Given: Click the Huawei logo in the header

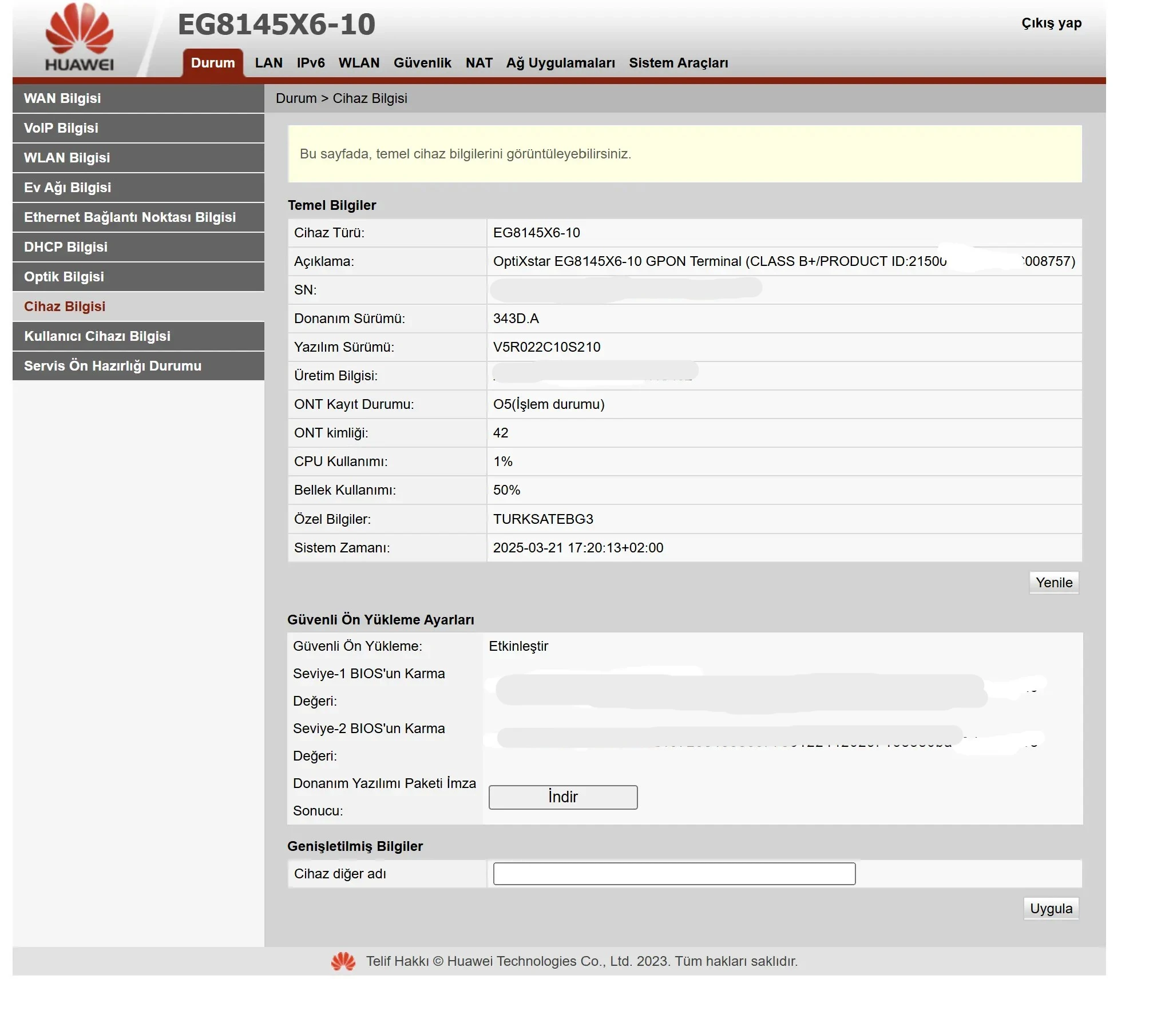Looking at the screenshot, I should [x=80, y=38].
